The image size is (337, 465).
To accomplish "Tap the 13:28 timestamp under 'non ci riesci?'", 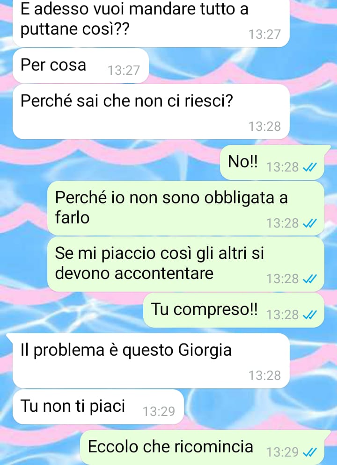I will pos(264,126).
